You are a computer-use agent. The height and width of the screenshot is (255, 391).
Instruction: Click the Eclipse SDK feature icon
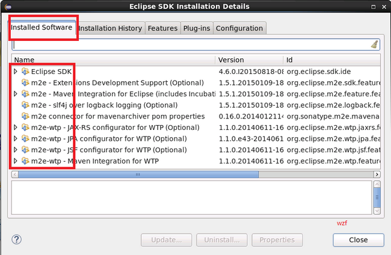(x=25, y=72)
